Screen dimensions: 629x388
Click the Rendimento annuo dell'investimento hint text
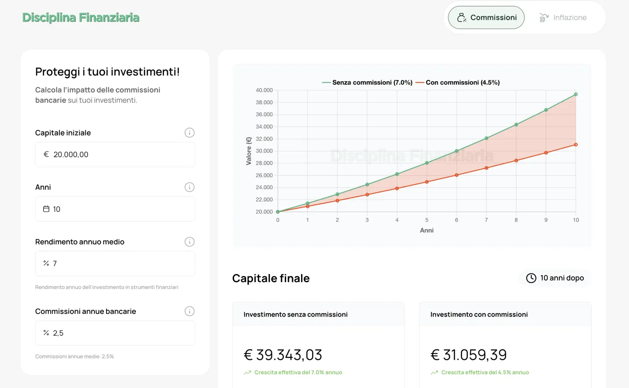tap(107, 287)
